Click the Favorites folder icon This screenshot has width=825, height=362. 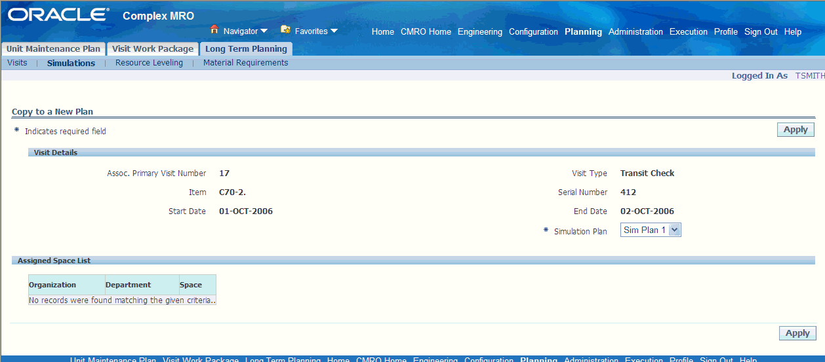(x=285, y=29)
